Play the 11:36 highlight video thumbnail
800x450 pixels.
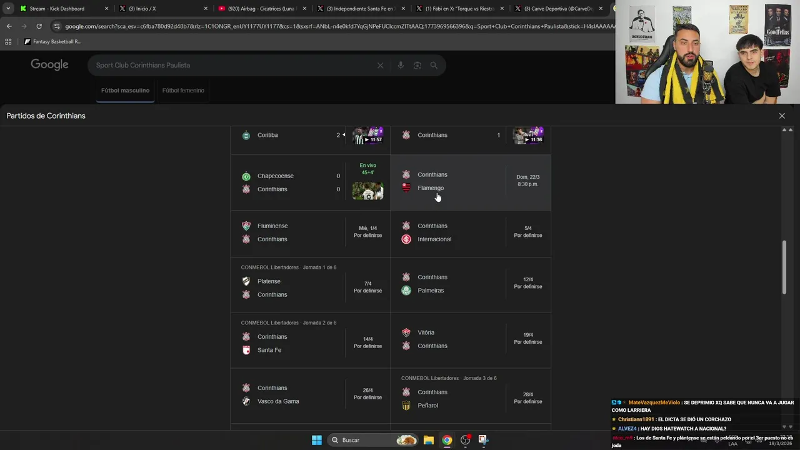click(x=528, y=136)
